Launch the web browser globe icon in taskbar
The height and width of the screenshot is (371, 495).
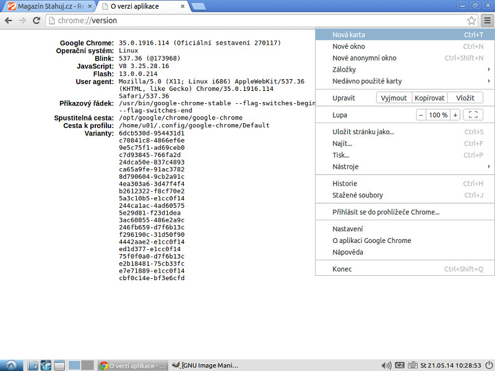(46, 365)
